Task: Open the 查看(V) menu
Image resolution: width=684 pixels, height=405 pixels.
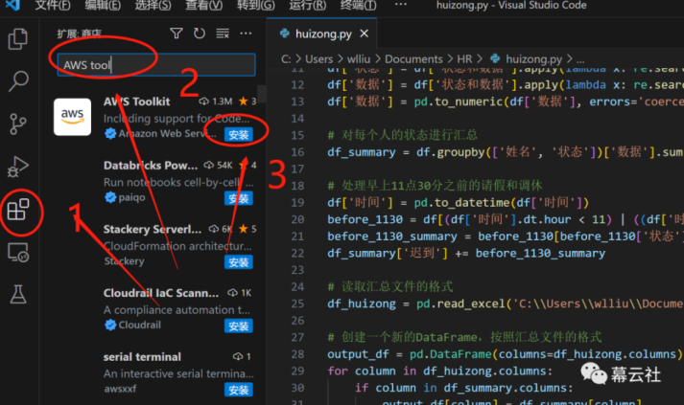Action: [203, 5]
